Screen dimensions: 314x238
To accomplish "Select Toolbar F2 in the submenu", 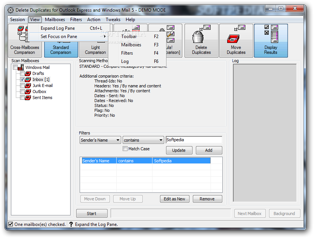I will pyautogui.click(x=137, y=37).
